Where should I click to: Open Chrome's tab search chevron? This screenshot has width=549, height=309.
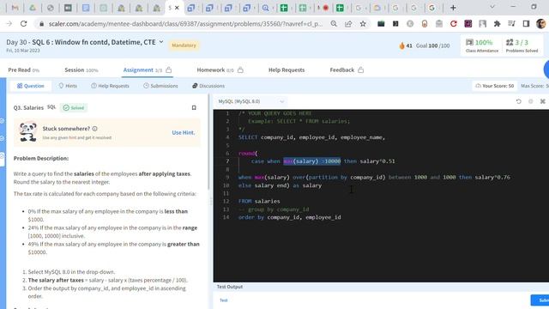coord(492,7)
